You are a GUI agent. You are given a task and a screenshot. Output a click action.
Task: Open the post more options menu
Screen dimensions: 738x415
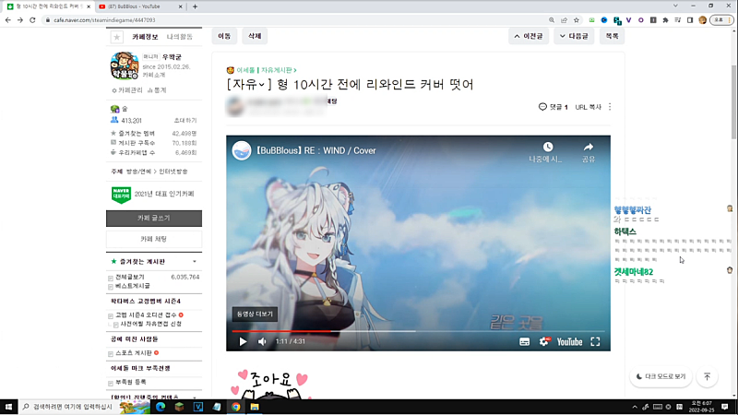(610, 107)
